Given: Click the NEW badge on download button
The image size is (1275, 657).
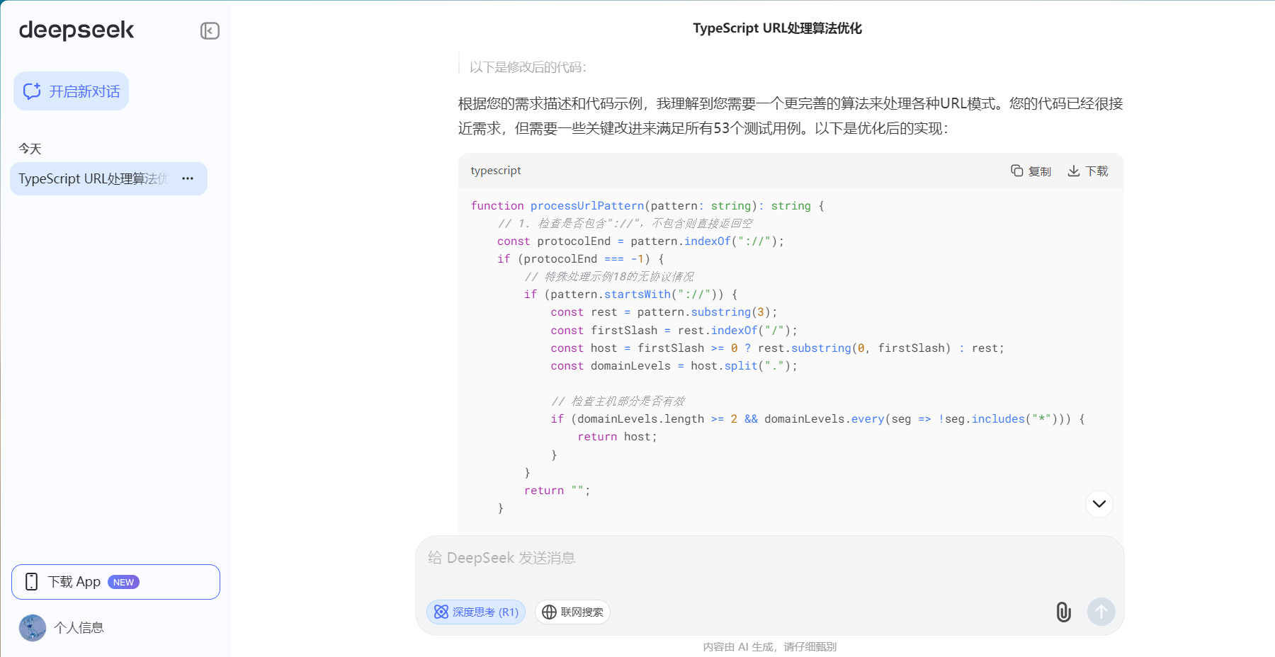Looking at the screenshot, I should (x=123, y=582).
